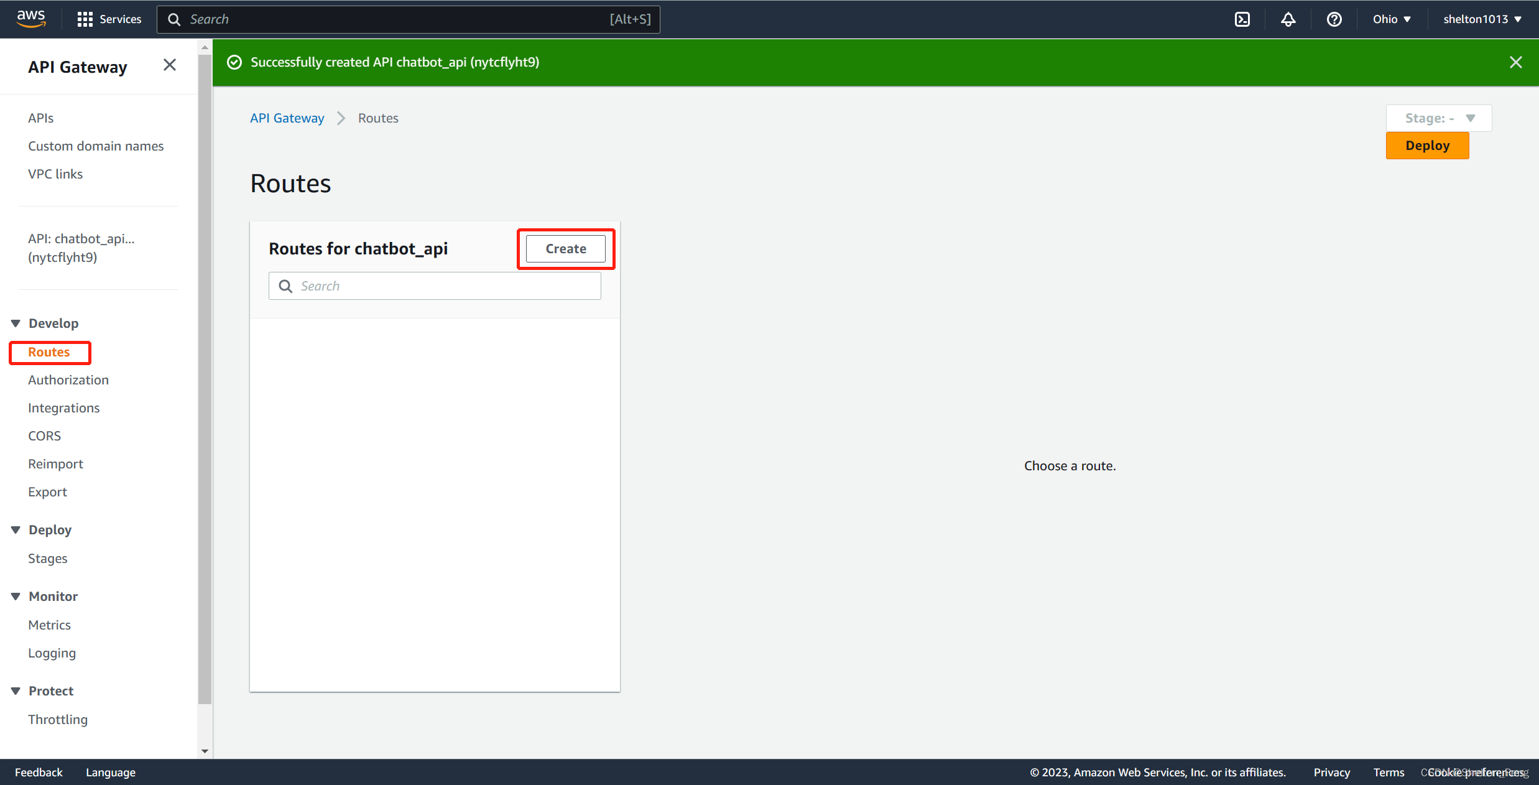
Task: Open the notifications bell
Action: click(x=1288, y=19)
